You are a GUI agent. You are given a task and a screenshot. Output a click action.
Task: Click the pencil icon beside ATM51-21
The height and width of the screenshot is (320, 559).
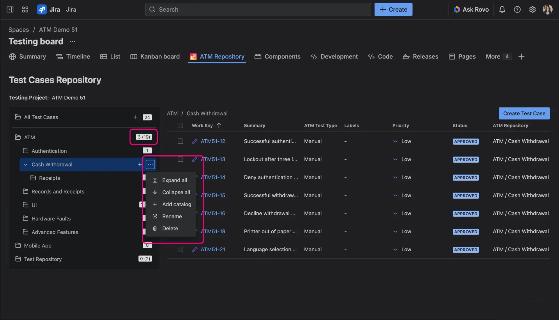(x=195, y=250)
